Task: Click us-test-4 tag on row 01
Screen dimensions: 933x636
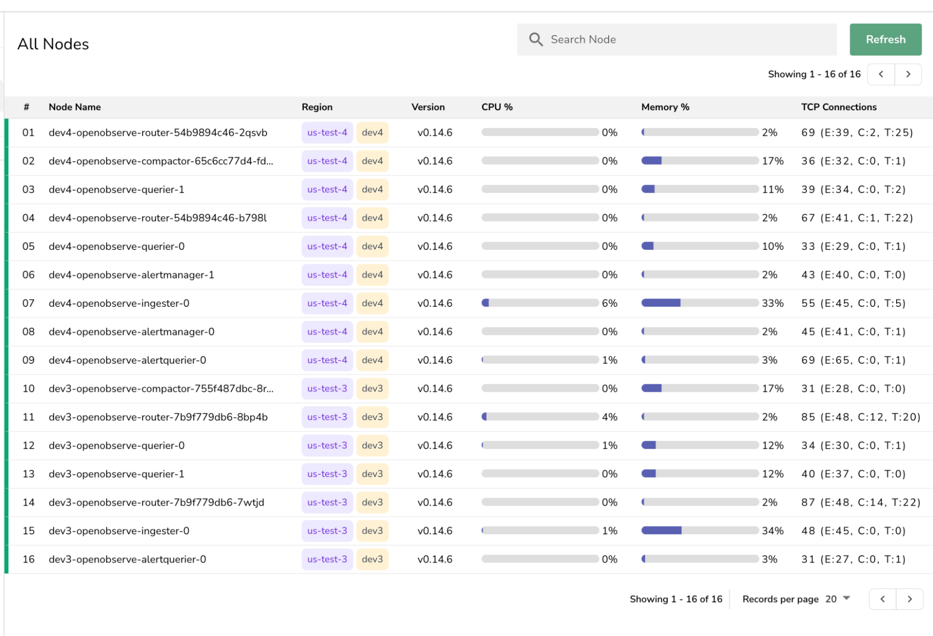Action: pyautogui.click(x=327, y=133)
